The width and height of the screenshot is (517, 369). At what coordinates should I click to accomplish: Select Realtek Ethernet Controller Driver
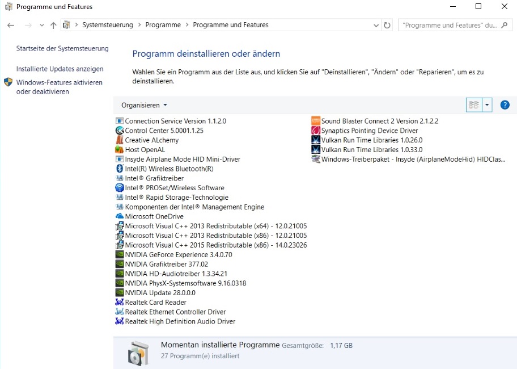(x=175, y=312)
